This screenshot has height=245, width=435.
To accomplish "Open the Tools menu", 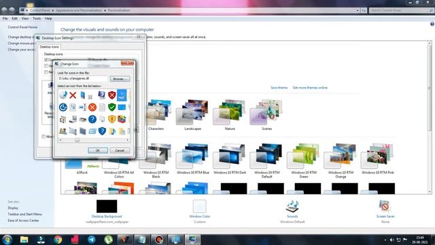I will tap(37, 18).
